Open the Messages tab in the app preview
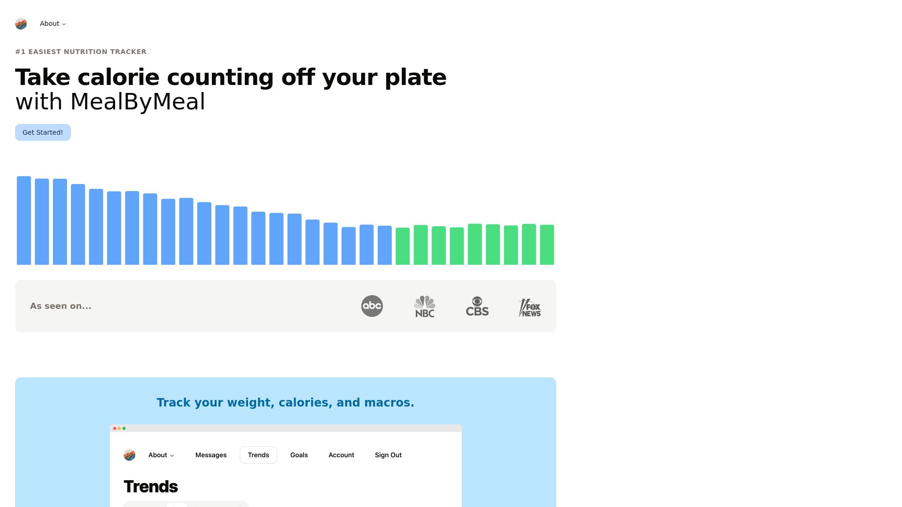The height and width of the screenshot is (507, 902). (x=211, y=455)
